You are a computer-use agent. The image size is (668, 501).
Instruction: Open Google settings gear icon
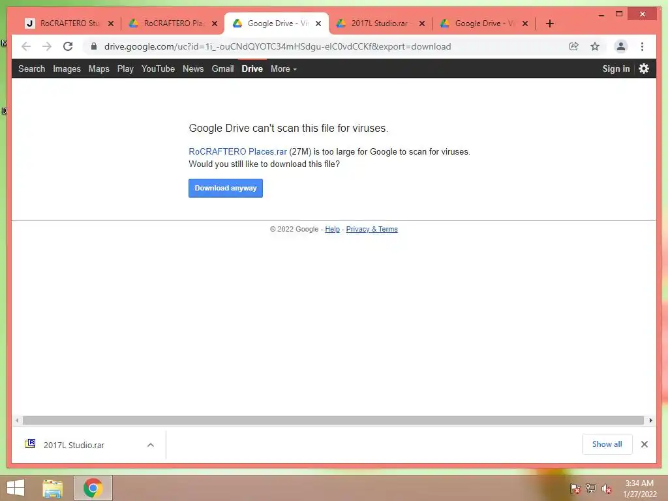(644, 68)
